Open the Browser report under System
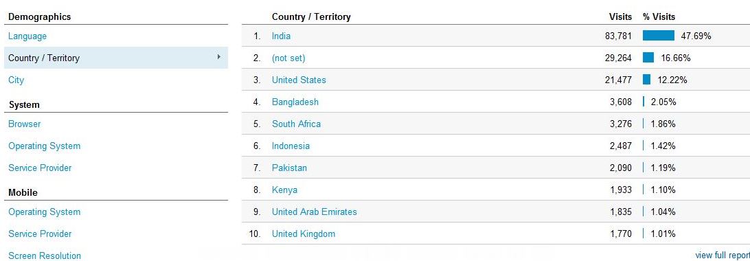 tap(25, 124)
